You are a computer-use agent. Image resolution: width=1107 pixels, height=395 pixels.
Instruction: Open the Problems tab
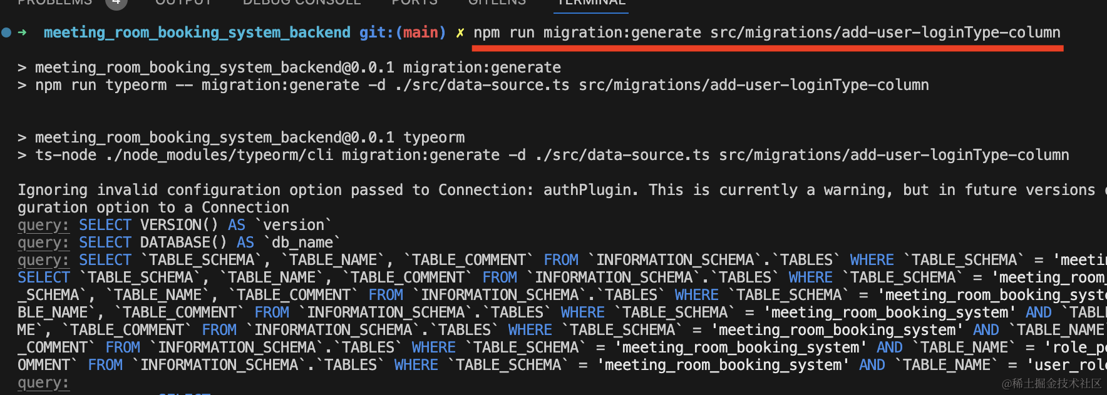pos(55,2)
